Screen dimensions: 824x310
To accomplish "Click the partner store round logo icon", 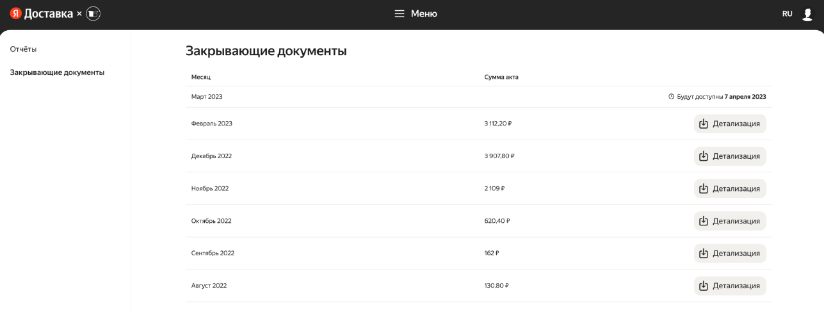I will coord(93,13).
